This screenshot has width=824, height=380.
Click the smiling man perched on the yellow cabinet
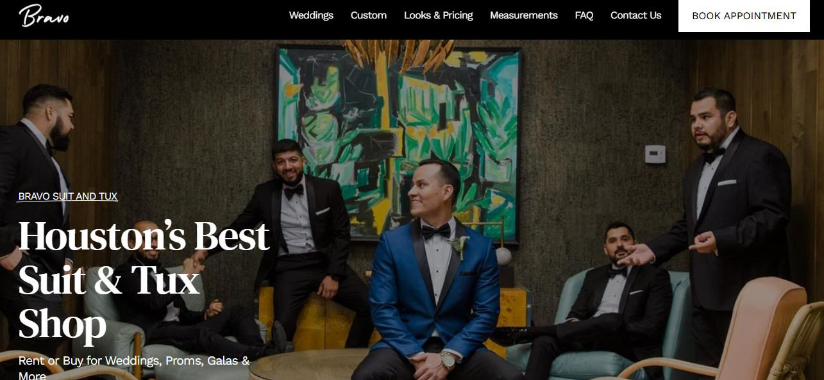pyautogui.click(x=301, y=237)
